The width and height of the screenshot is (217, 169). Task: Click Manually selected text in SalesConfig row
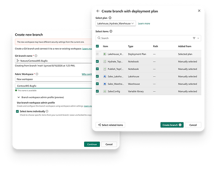tap(187, 92)
